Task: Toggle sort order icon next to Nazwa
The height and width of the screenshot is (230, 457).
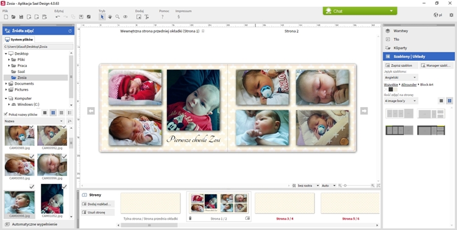Action: pyautogui.click(x=69, y=121)
